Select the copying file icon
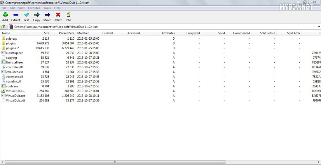 point(3,57)
